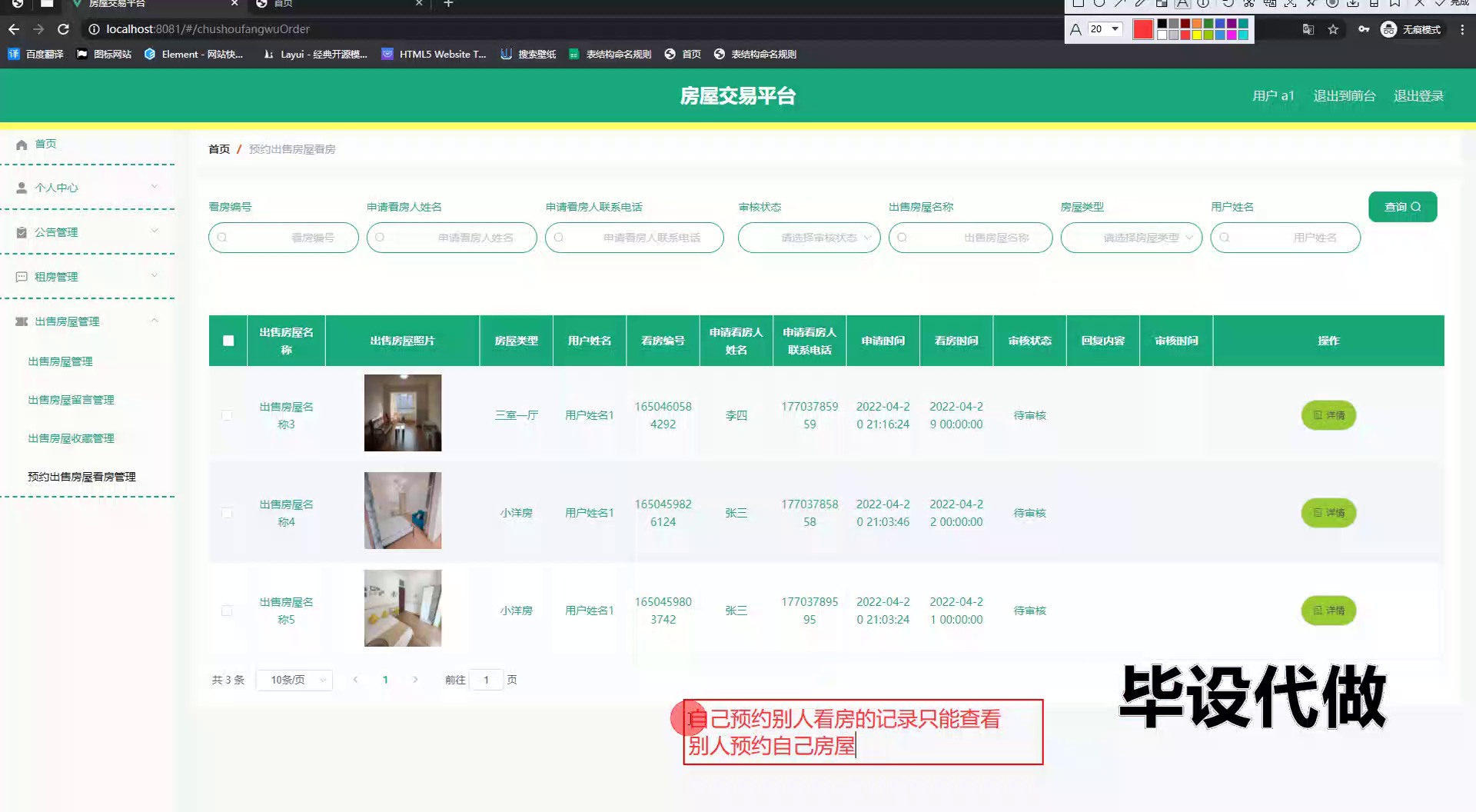Pick the black color swatch
This screenshot has width=1476, height=812.
coord(1162,24)
